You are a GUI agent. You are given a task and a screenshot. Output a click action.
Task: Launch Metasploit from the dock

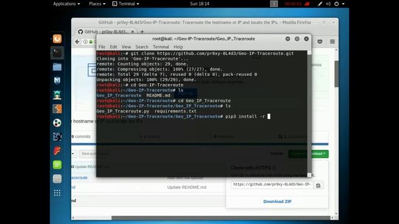coord(57,81)
